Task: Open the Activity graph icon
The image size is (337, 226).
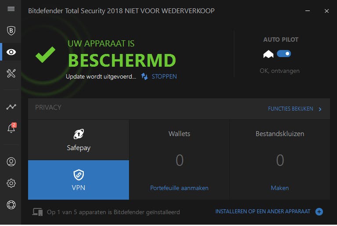Action: coord(11,107)
